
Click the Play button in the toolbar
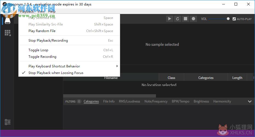point(169,19)
